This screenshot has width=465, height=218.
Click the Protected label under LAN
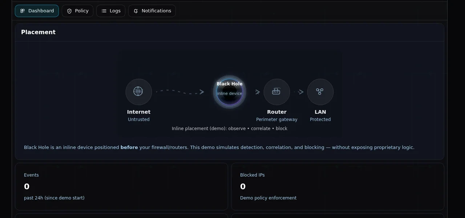coord(320,119)
